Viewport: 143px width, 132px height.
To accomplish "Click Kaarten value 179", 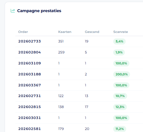I will click(61, 129).
